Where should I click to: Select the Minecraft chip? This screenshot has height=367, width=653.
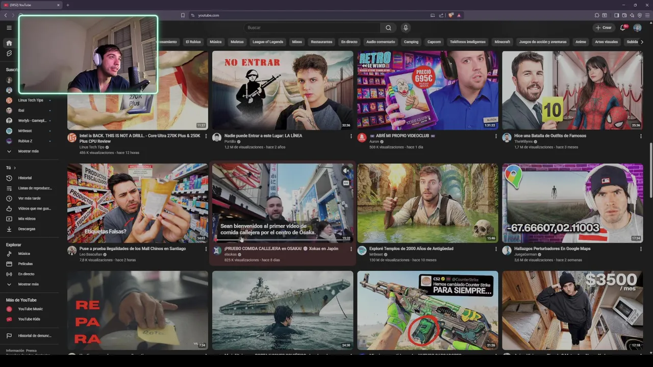[x=502, y=42]
